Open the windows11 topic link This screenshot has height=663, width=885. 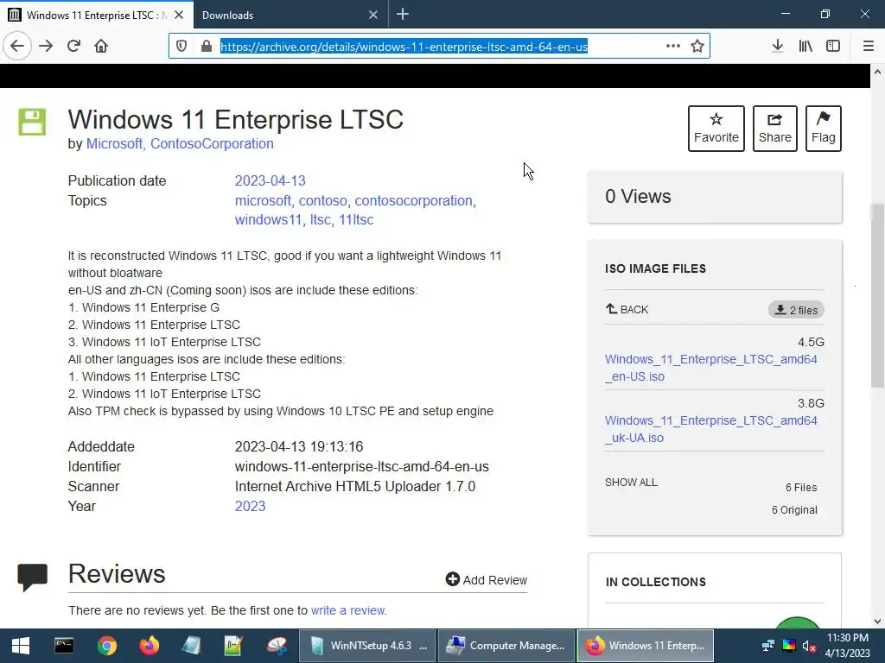(x=268, y=220)
